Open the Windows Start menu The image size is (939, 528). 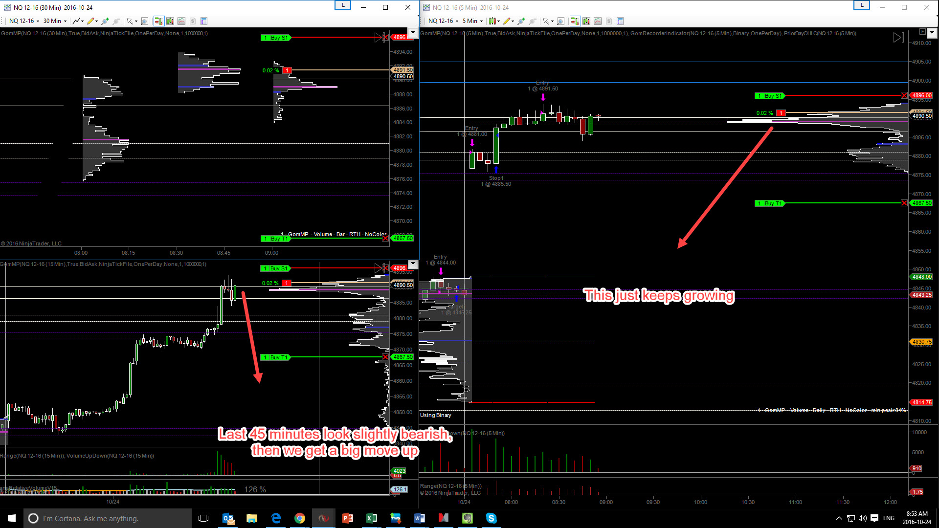12,518
